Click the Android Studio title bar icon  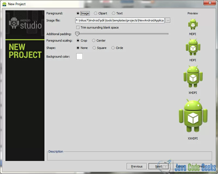click(x=4, y=4)
